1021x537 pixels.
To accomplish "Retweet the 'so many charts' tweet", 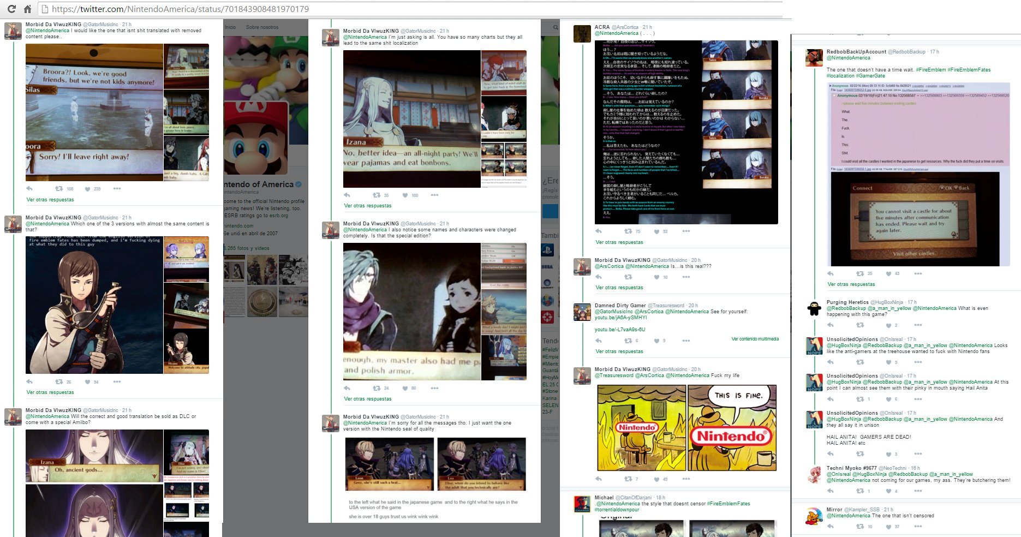I will click(x=377, y=195).
